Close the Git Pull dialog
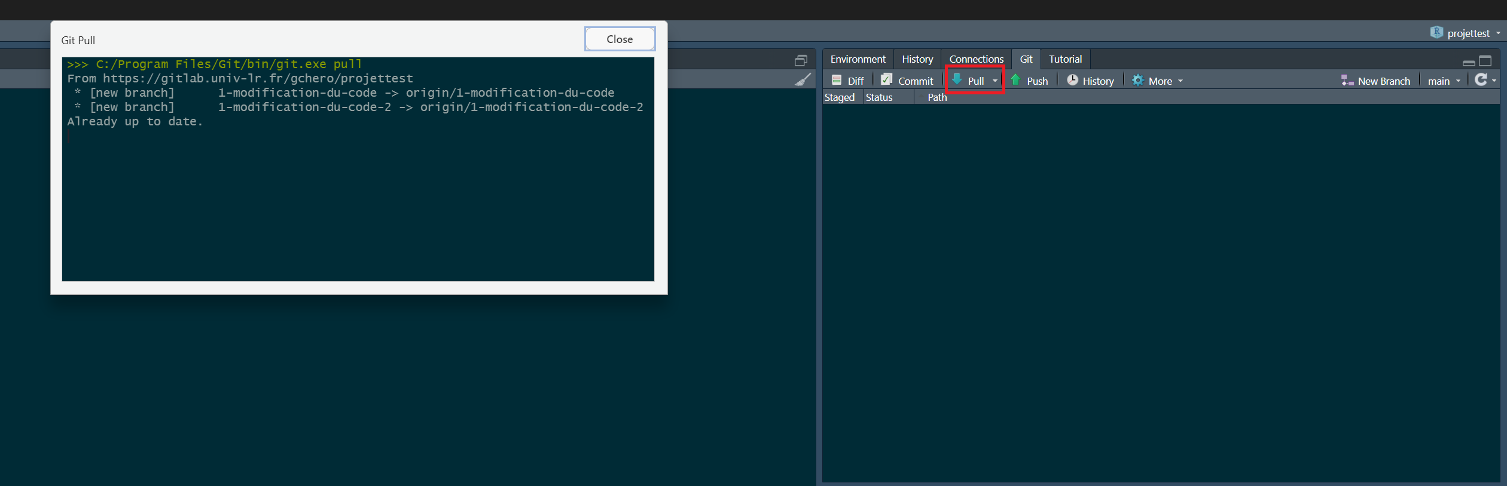Screen dimensions: 1507x486 (620, 39)
